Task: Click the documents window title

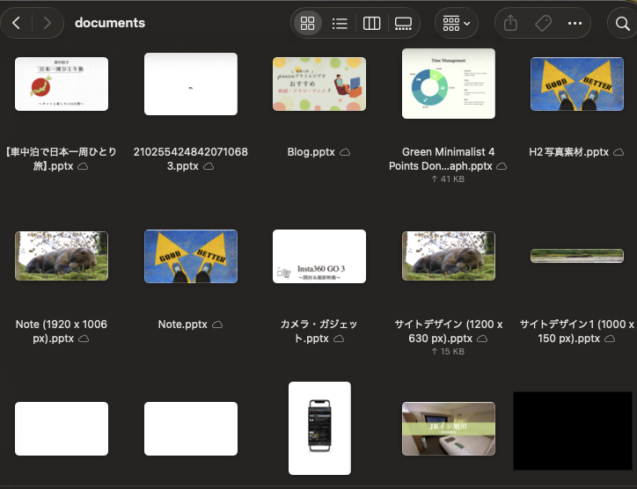Action: point(110,23)
